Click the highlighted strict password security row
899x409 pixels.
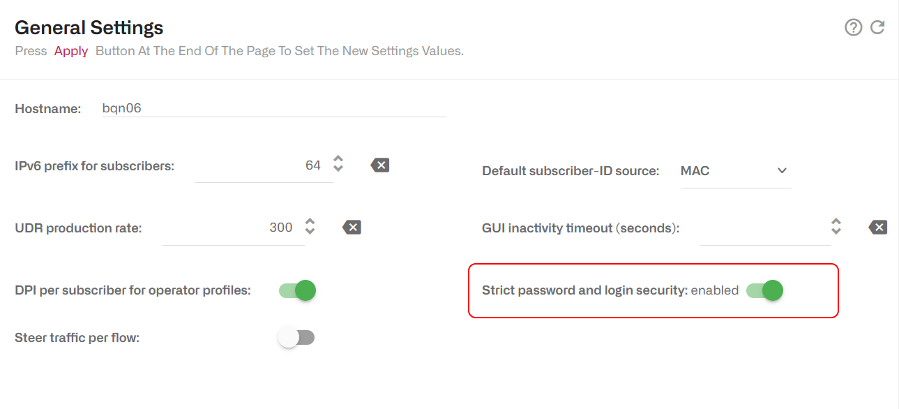(654, 290)
